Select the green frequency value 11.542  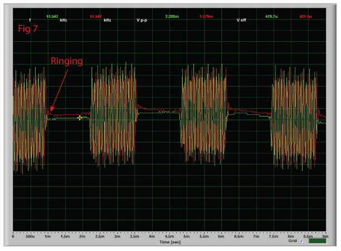52,17
